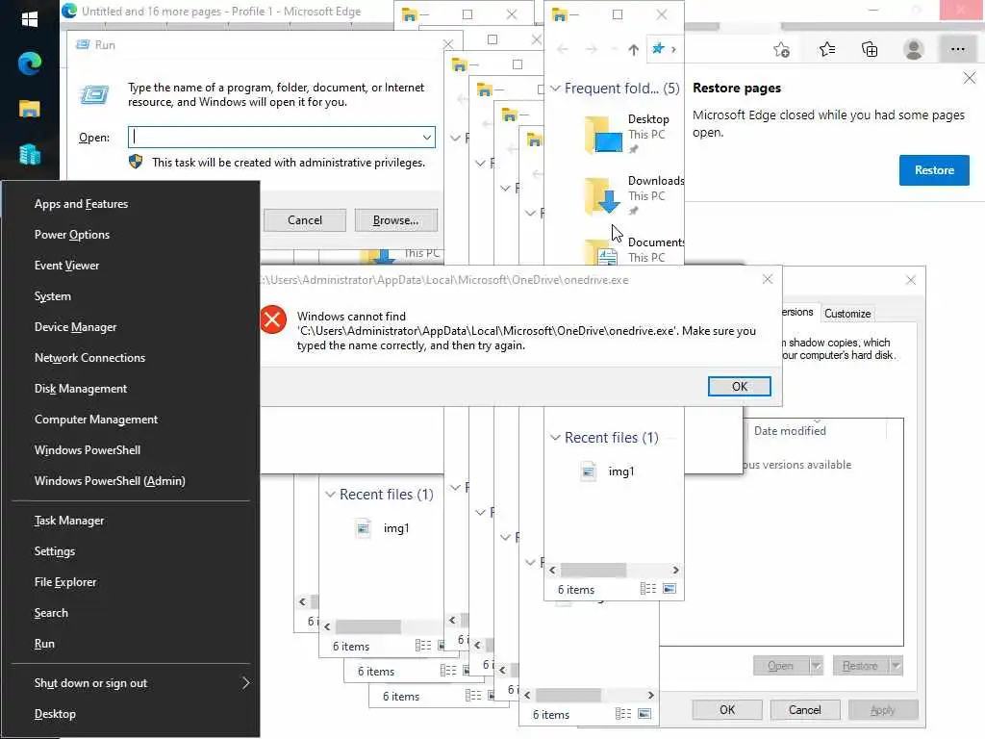Open the Documents folder icon in Frequent folders
Image resolution: width=985 pixels, height=739 pixels.
[x=603, y=251]
